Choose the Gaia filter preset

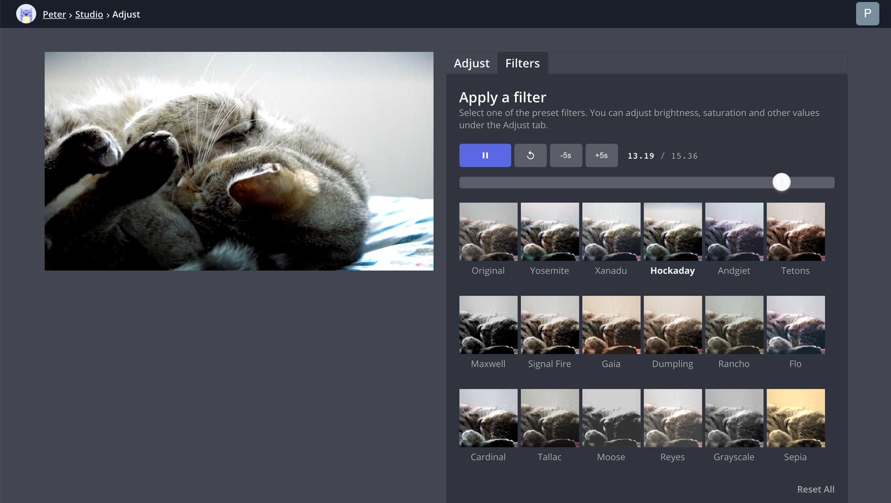coord(611,325)
